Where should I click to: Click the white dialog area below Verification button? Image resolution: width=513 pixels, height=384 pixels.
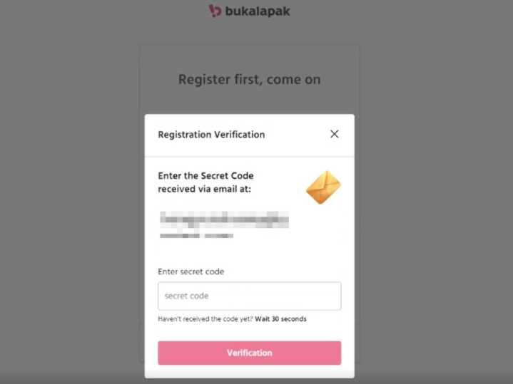(249, 372)
